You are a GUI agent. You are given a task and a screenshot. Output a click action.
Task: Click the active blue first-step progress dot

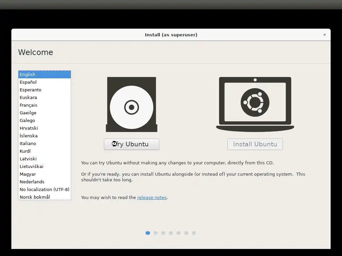coord(148,233)
